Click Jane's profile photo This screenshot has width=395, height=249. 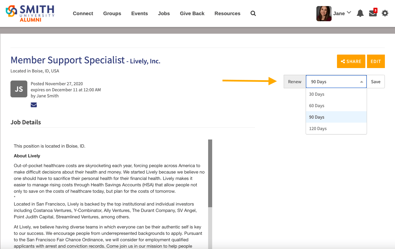[324, 13]
